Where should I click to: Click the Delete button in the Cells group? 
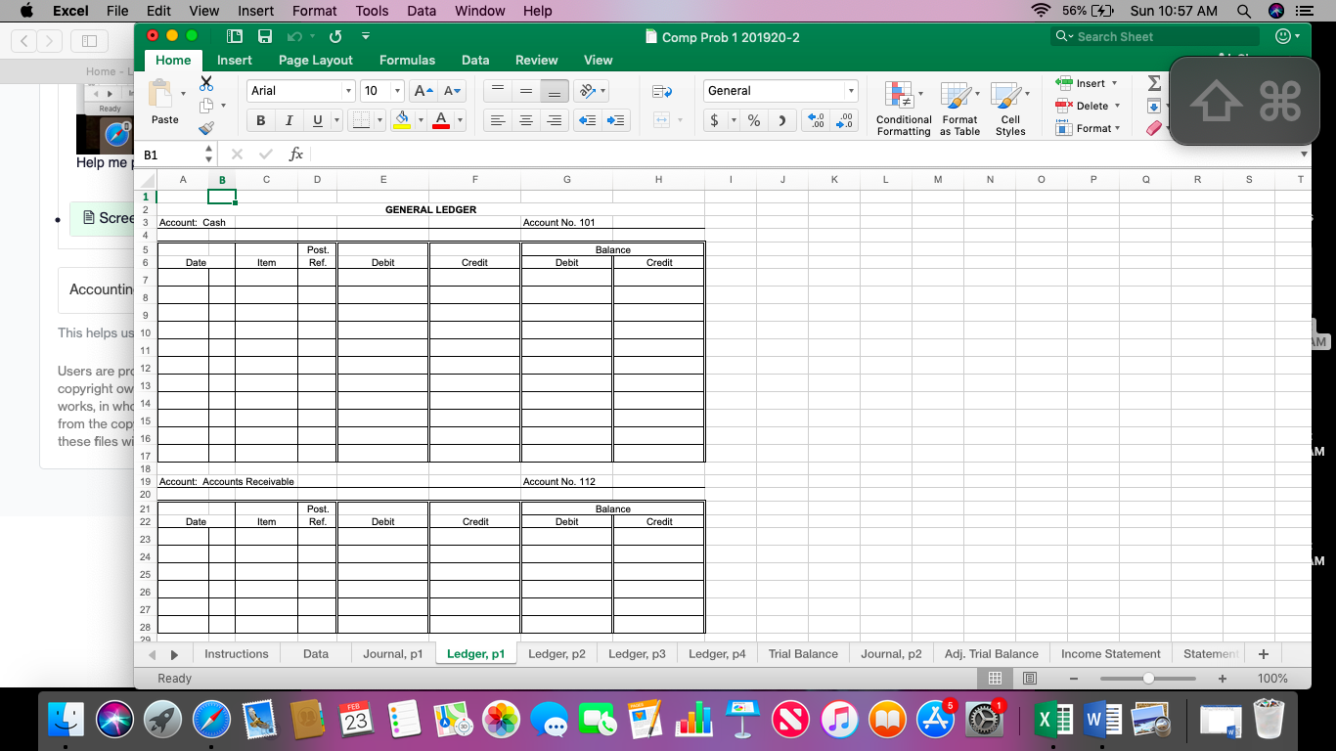1086,106
